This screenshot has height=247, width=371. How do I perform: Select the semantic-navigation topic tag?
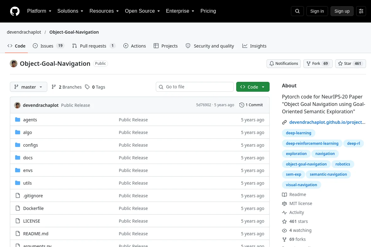tap(328, 174)
